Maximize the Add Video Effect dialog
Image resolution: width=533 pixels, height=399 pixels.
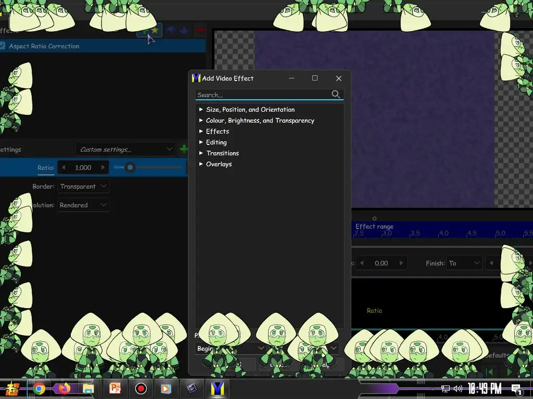click(315, 78)
